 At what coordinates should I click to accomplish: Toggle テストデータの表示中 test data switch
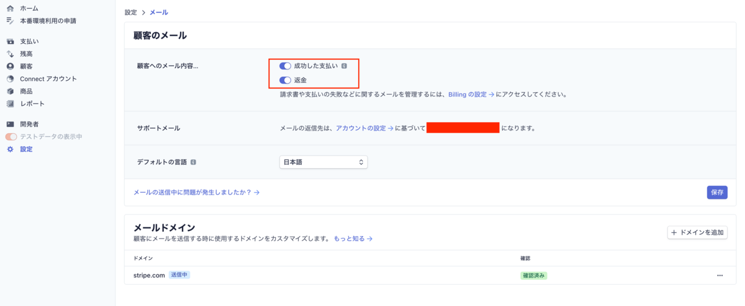(x=11, y=137)
